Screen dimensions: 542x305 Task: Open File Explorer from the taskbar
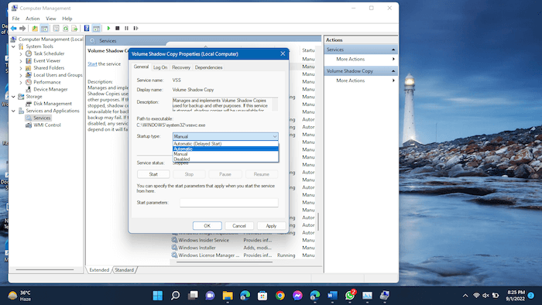228,296
